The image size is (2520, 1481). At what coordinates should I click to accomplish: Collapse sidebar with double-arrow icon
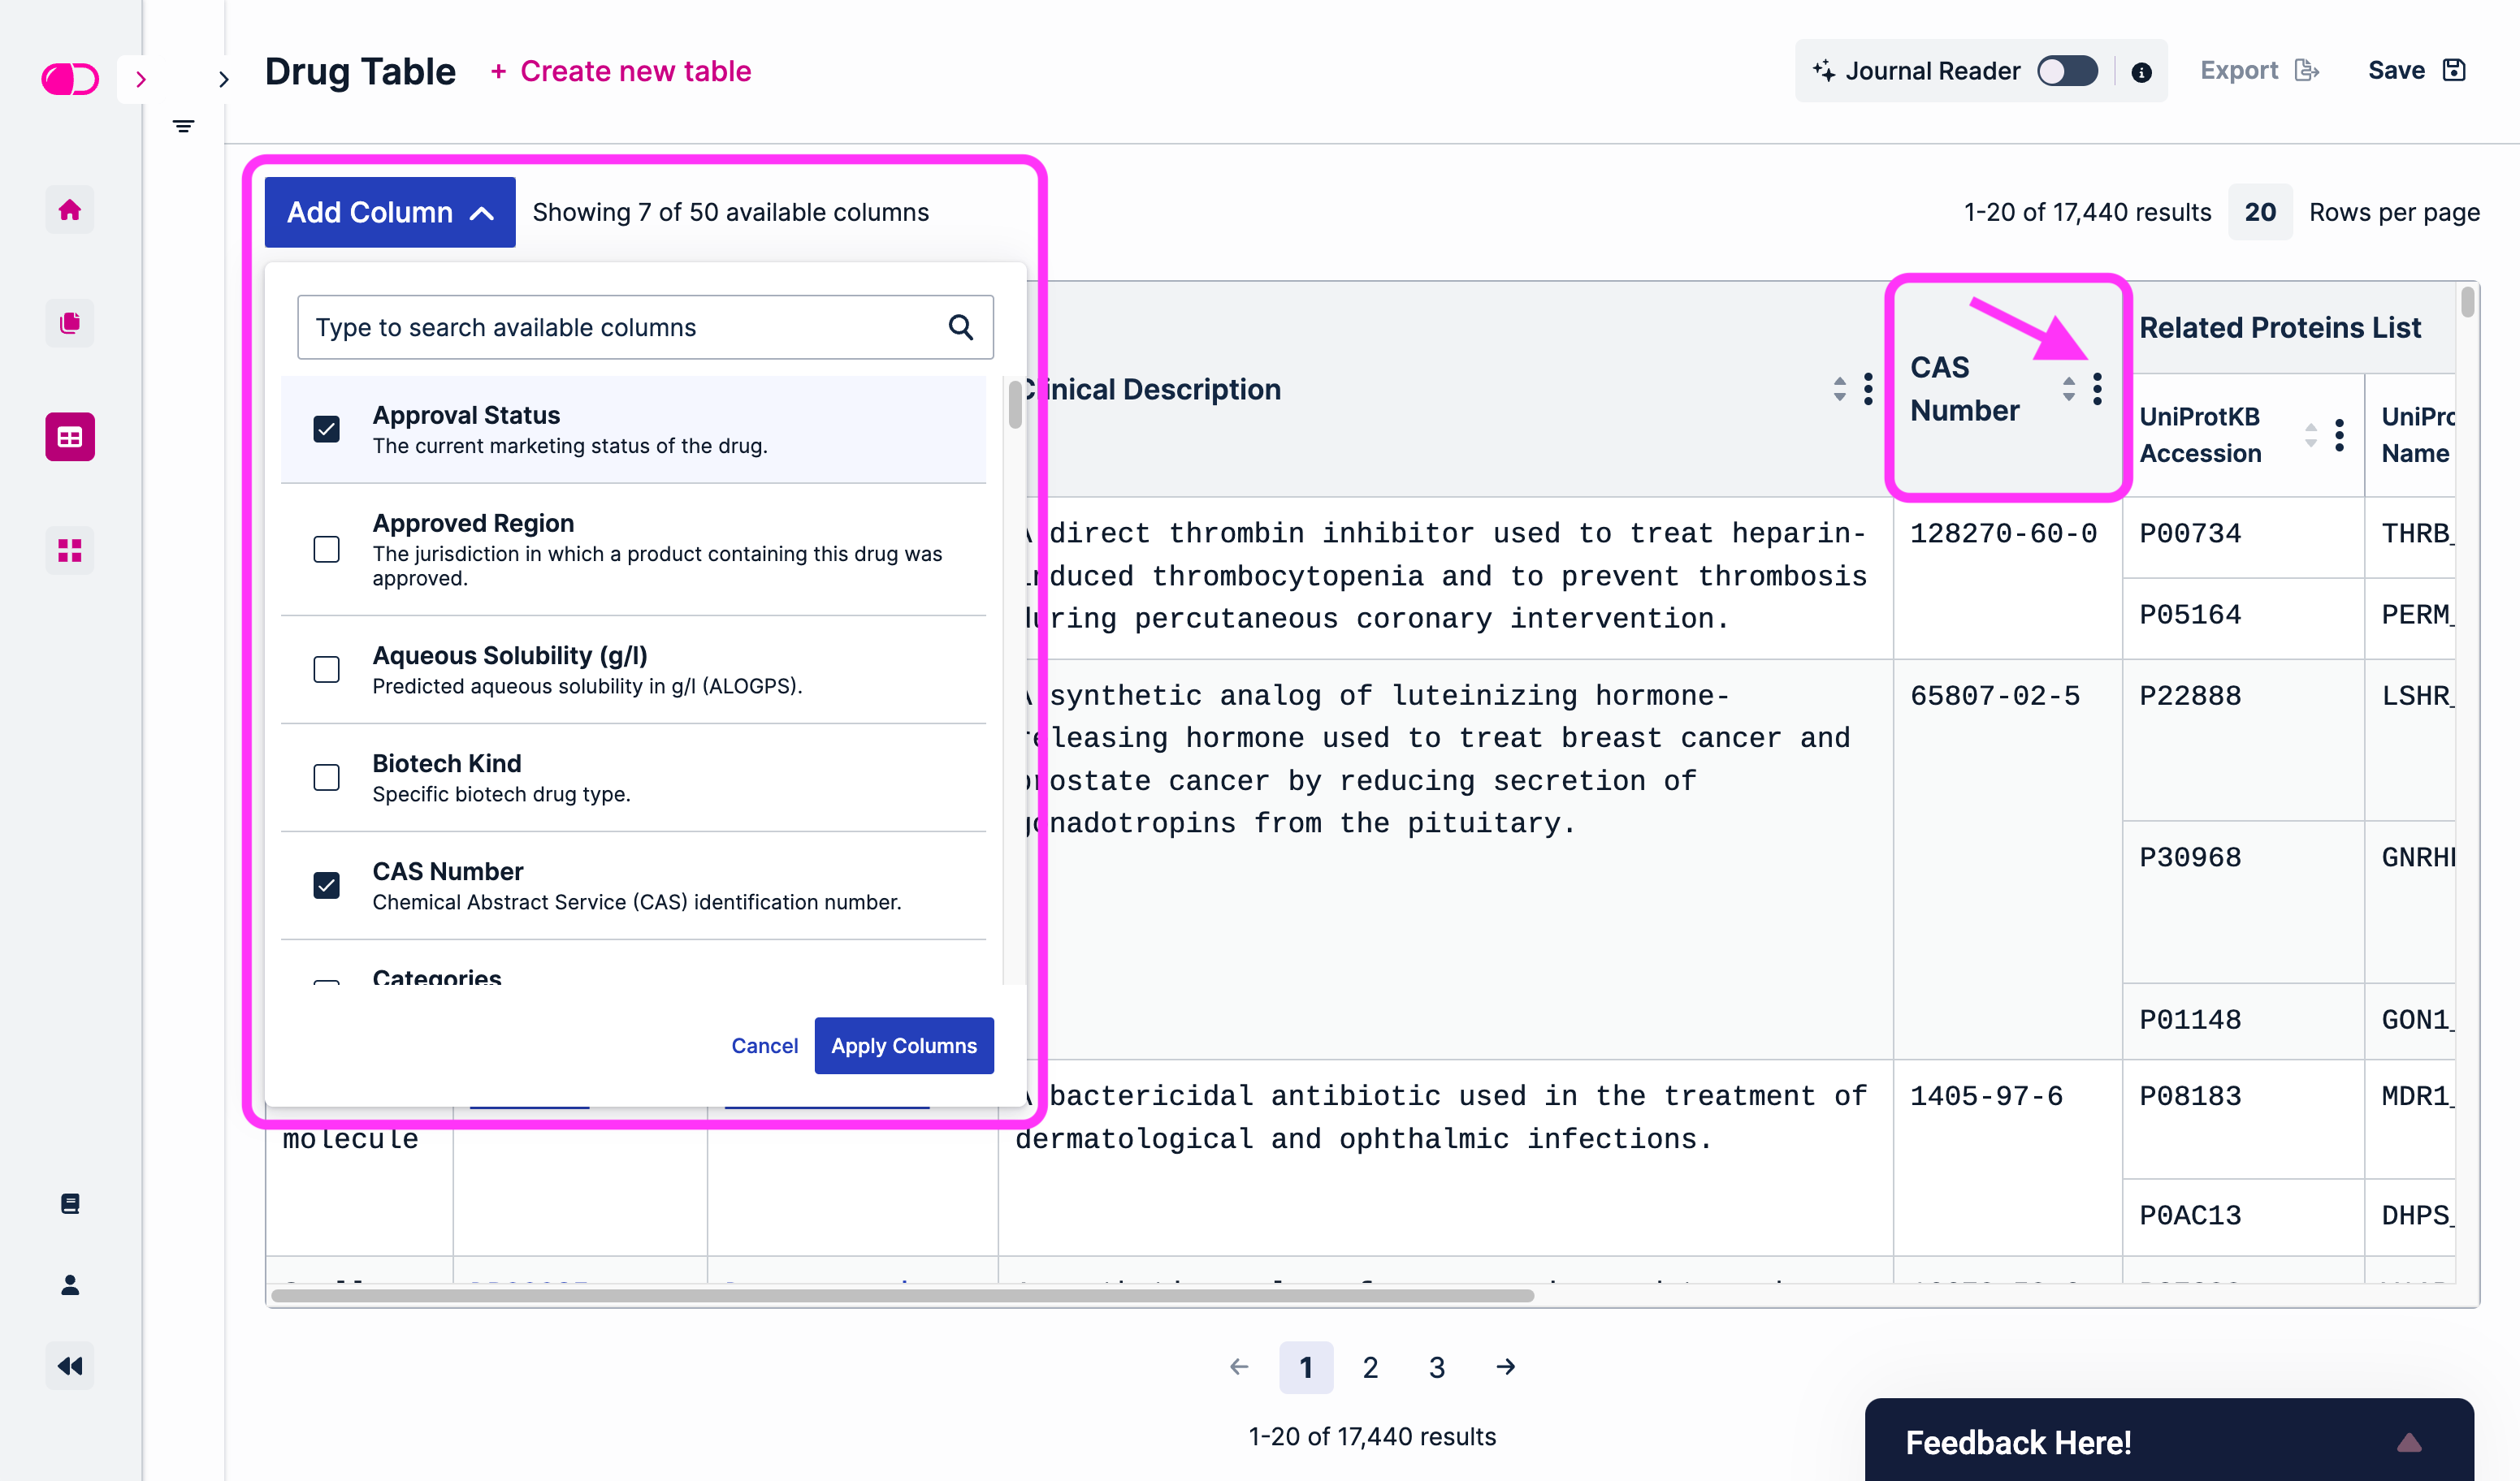coord(69,1366)
